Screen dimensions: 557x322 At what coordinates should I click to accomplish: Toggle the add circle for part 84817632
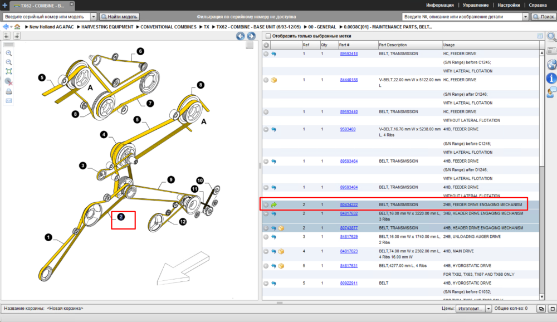click(266, 213)
